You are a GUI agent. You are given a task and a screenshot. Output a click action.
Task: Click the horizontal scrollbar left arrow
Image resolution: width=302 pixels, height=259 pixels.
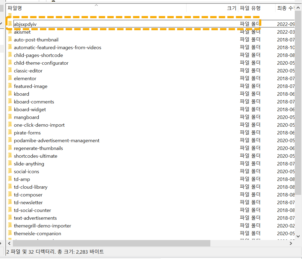pos(9,243)
